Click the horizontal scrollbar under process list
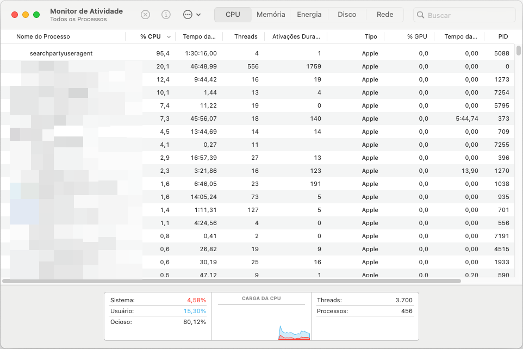Screen dimensions: 523x349 (231, 281)
